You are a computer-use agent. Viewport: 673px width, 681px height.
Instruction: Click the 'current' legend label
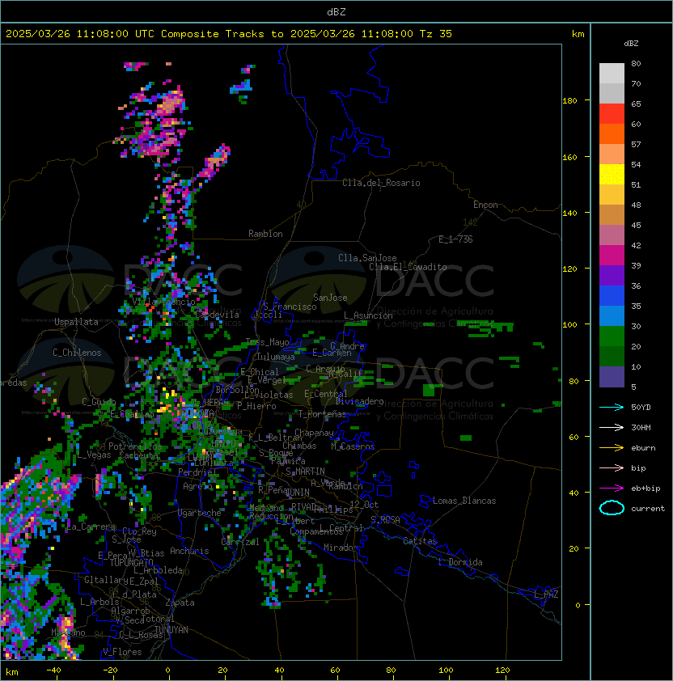tap(648, 509)
